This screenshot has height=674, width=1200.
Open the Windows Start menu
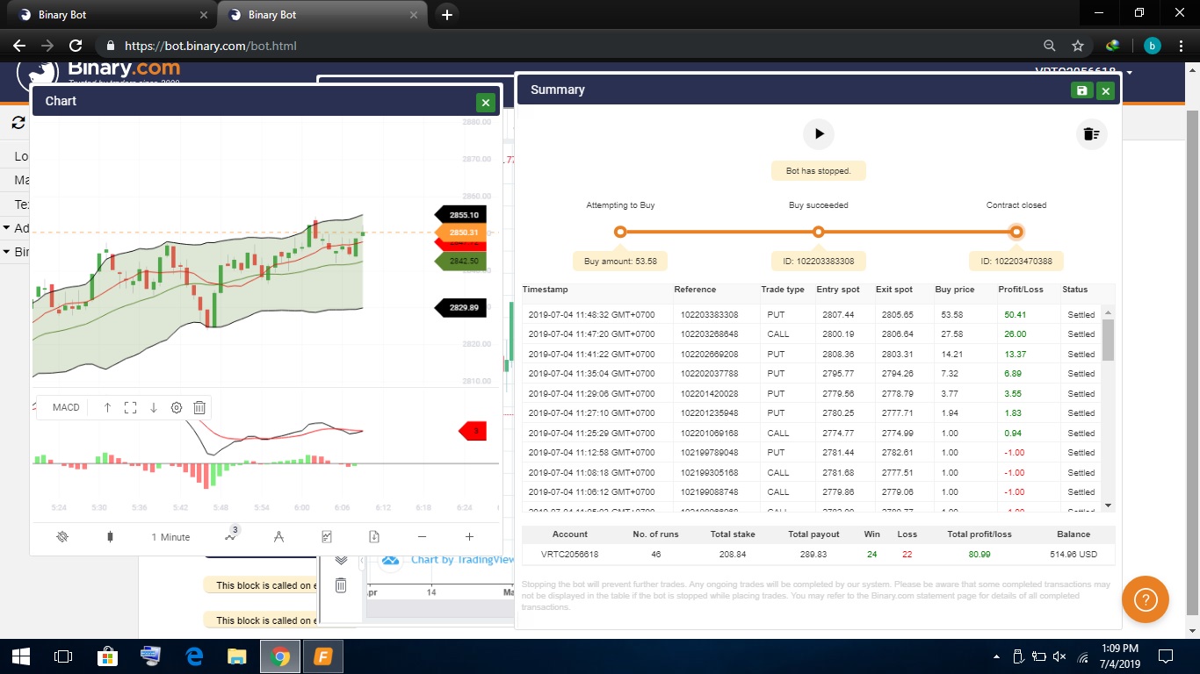click(x=21, y=656)
